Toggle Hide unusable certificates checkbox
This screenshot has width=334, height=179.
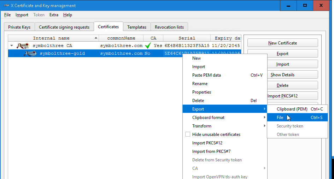point(188,135)
